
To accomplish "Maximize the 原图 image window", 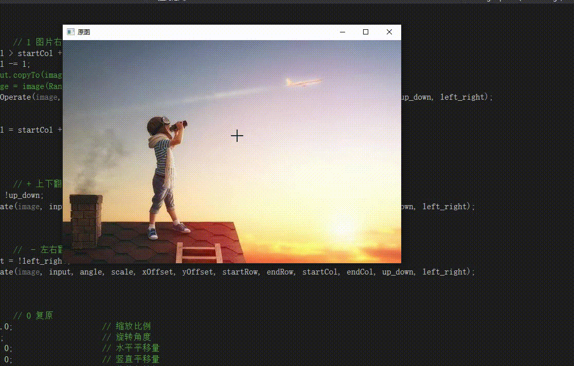I will (x=366, y=32).
